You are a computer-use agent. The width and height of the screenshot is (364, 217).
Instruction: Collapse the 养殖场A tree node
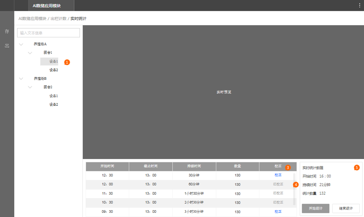21,44
